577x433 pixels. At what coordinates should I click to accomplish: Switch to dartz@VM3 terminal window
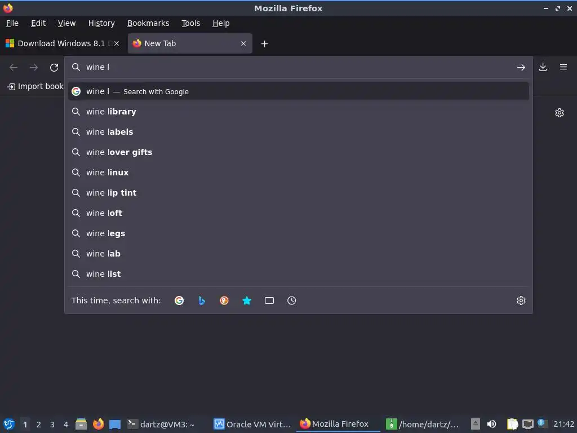tap(161, 424)
